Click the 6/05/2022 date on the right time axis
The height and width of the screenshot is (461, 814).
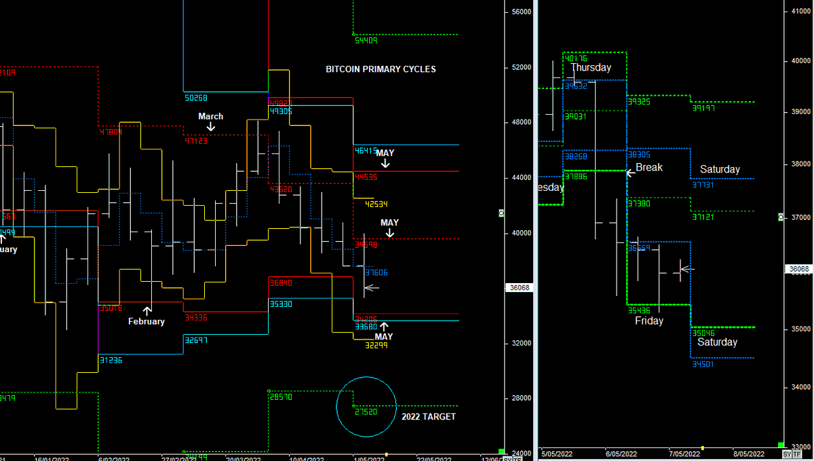(x=621, y=454)
